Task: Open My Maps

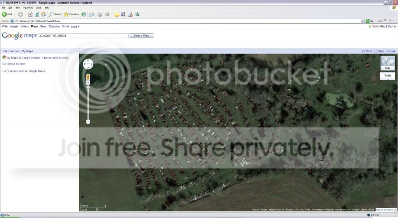Action: (x=27, y=51)
